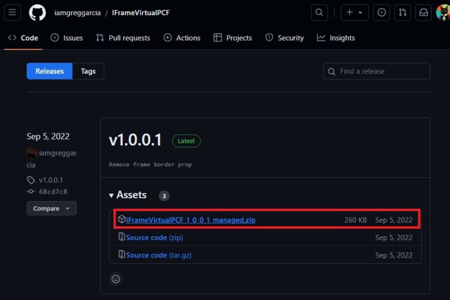Screen dimensions: 450x300
Task: Open the notifications inbox icon
Action: (x=423, y=12)
